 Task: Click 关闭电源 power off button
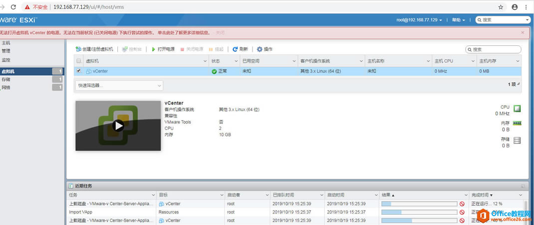coord(192,49)
